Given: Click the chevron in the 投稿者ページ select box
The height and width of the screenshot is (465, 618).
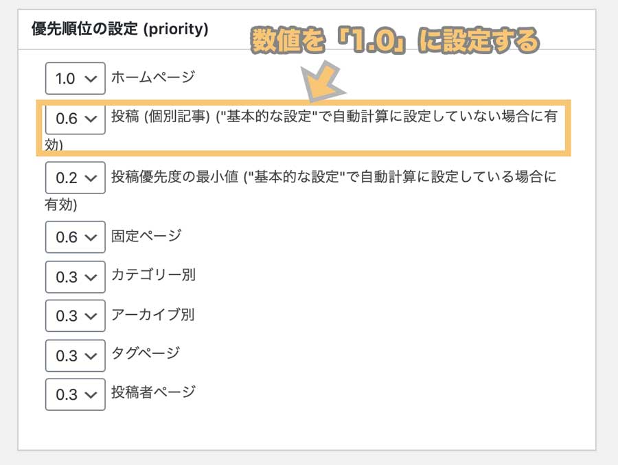Looking at the screenshot, I should tap(91, 395).
